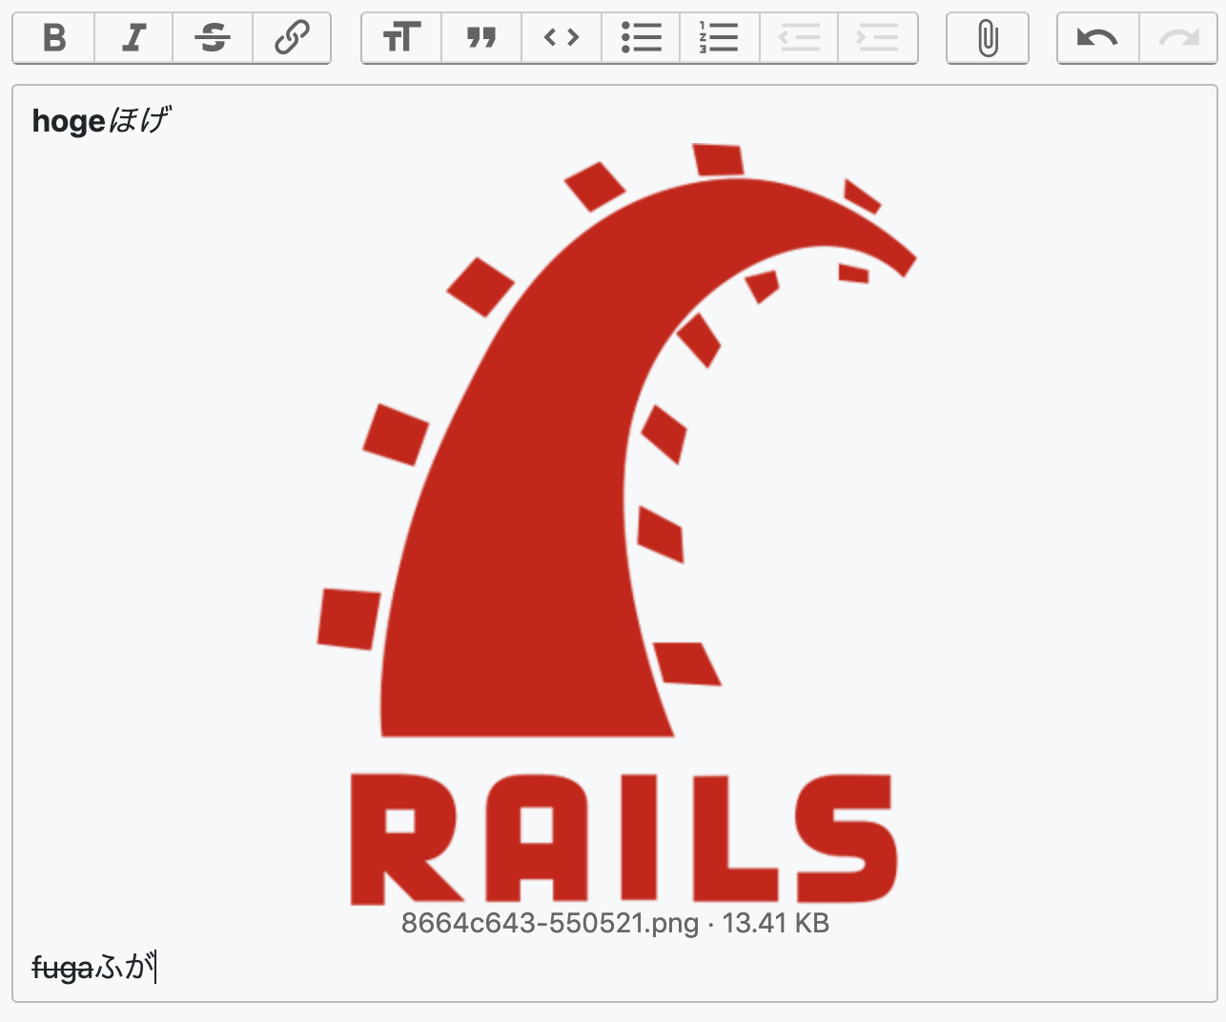Redo the last undone edit
The width and height of the screenshot is (1226, 1022).
pos(1178,38)
